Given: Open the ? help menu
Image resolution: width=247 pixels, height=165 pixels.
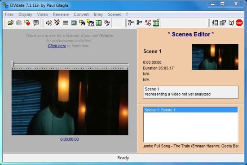Looking at the screenshot, I should 127,14.
